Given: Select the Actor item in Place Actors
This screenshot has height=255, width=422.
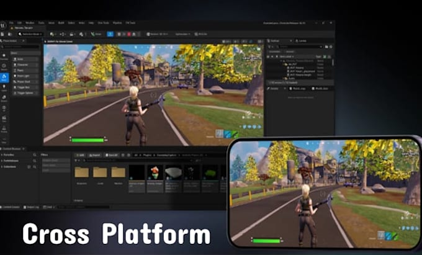Looking at the screenshot, I should pos(26,59).
